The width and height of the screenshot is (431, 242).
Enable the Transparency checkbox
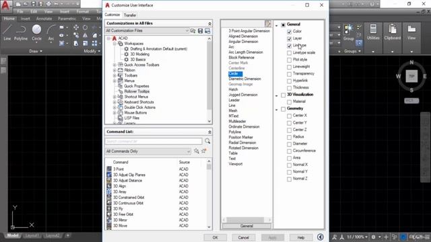coord(289,74)
